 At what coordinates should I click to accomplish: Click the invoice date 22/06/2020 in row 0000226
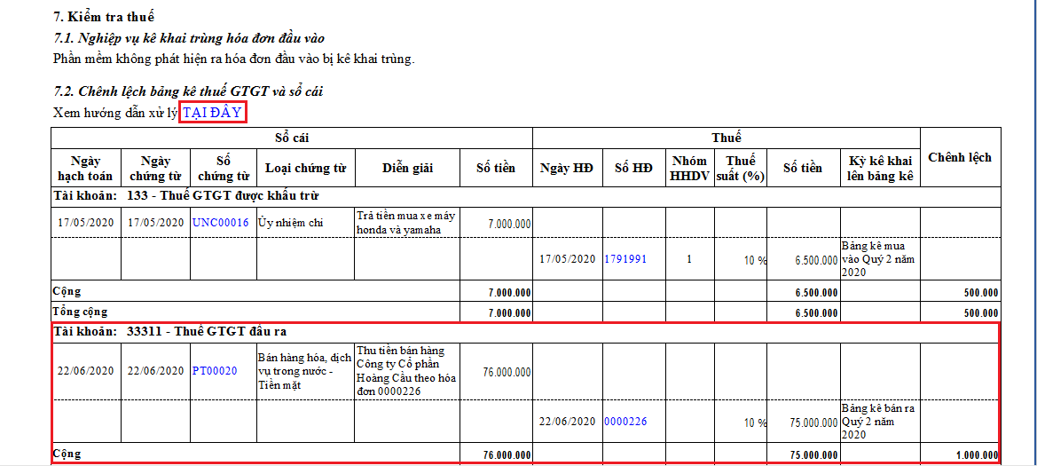pos(567,421)
